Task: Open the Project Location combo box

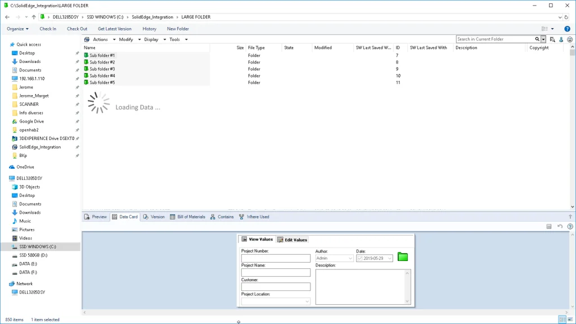Action: click(276, 301)
